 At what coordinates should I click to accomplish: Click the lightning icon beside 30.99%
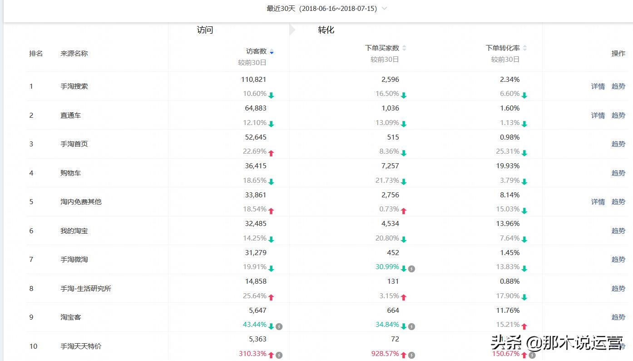click(x=411, y=269)
